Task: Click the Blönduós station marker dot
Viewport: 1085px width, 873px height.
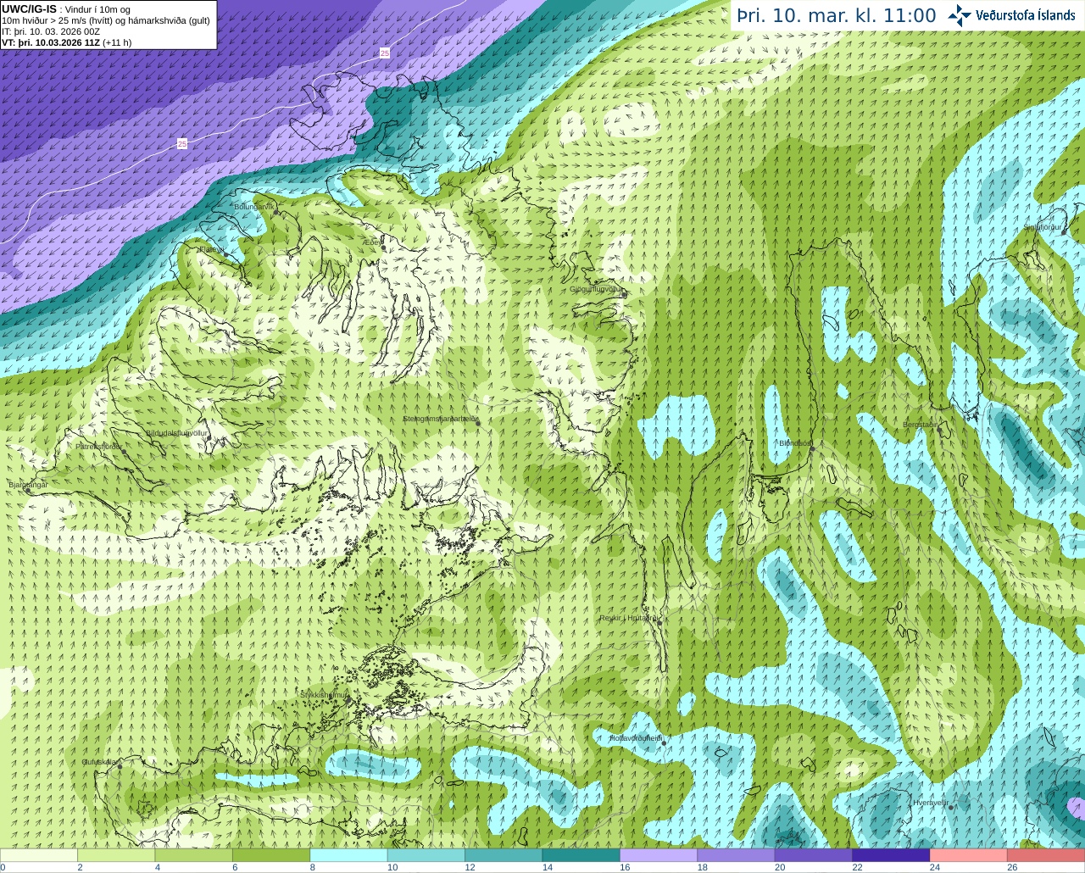Action: (x=812, y=448)
